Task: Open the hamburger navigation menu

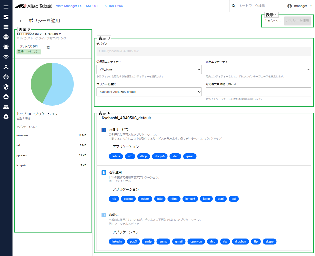Action: (6, 7)
